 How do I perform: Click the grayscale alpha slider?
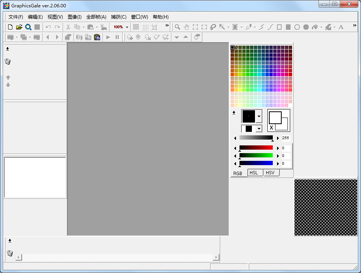(x=256, y=138)
